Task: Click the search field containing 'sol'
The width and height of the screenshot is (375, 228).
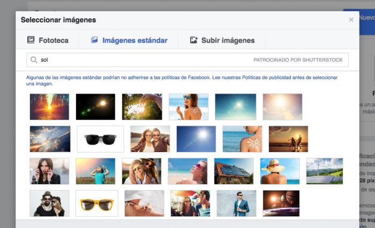Action: [x=187, y=60]
